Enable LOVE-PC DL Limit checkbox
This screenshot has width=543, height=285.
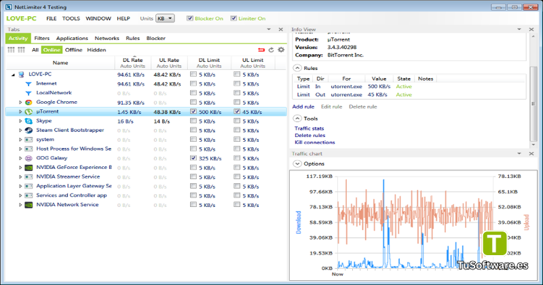193,74
